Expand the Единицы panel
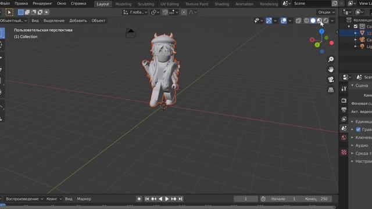Image resolution: width=372 pixels, height=209 pixels. click(362, 121)
